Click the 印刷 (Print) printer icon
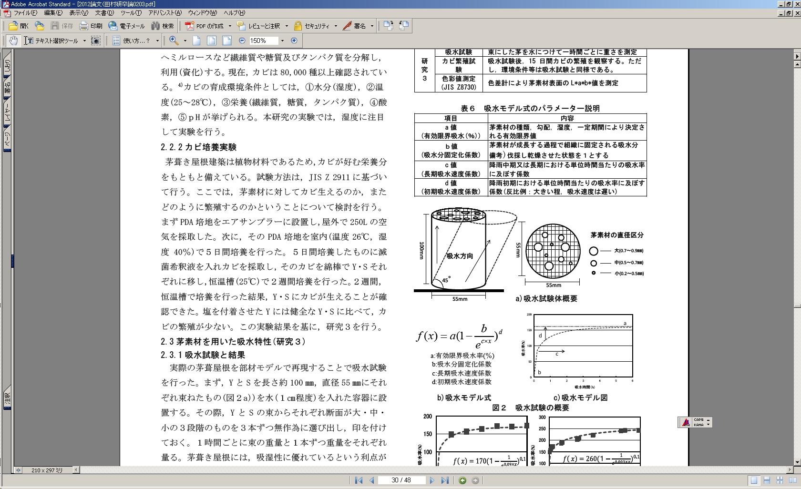This screenshot has width=801, height=489. click(x=84, y=26)
